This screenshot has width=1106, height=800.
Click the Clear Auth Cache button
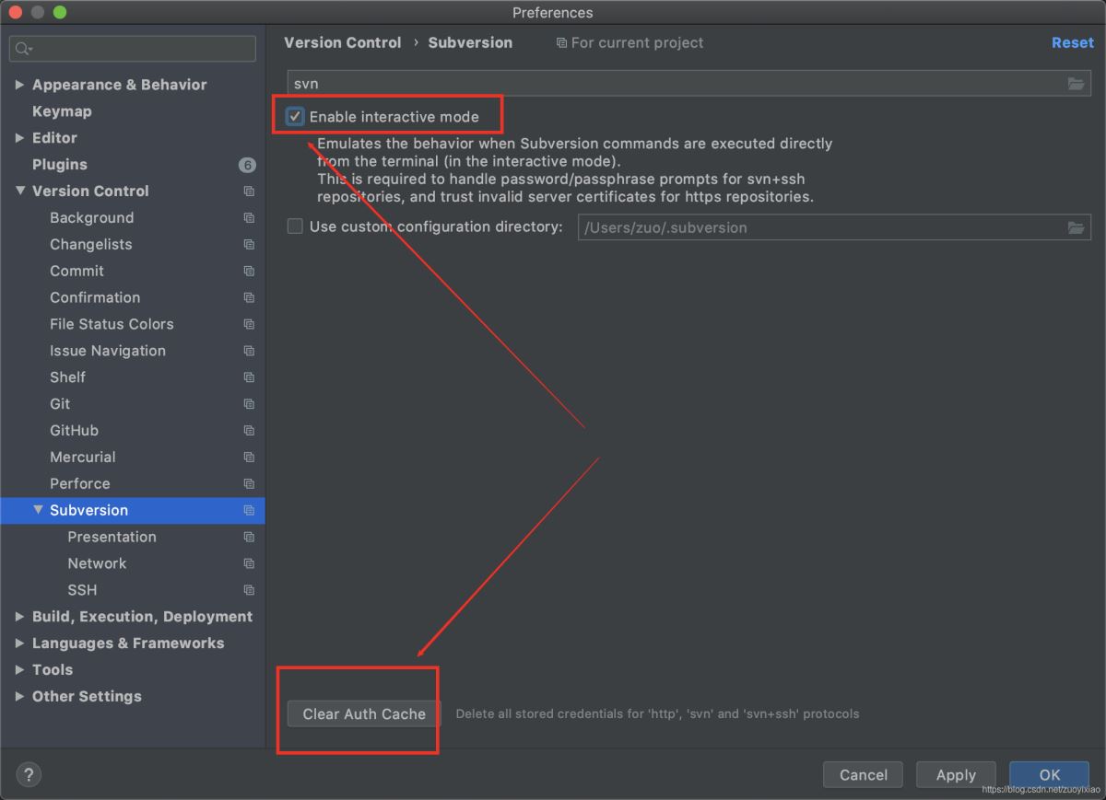(364, 714)
